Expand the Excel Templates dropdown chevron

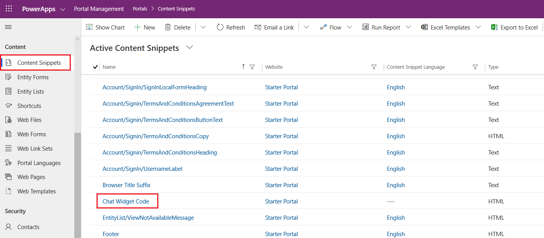click(x=478, y=27)
